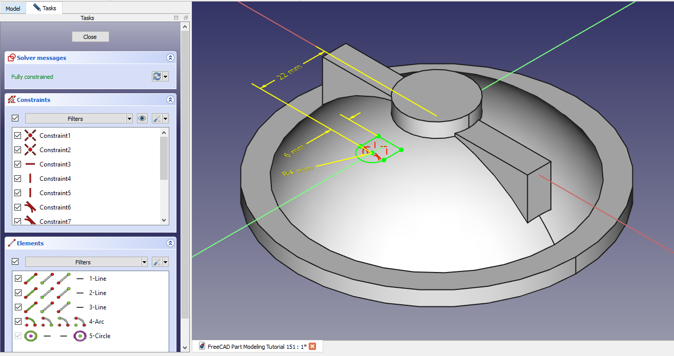
Task: Click the 4-Arc edge icon
Action: point(31,322)
